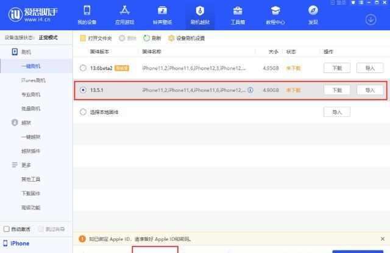The height and width of the screenshot is (253, 390).
Task: Click the 正常模式 connection status text
Action: (48, 38)
